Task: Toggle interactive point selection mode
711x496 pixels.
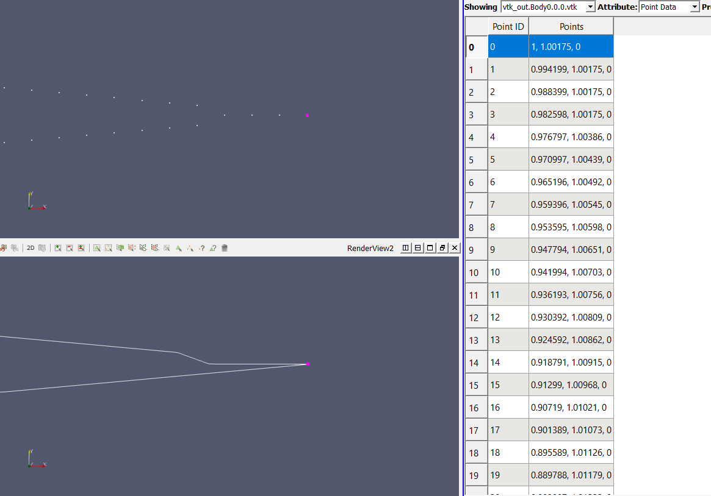Action: [x=191, y=248]
